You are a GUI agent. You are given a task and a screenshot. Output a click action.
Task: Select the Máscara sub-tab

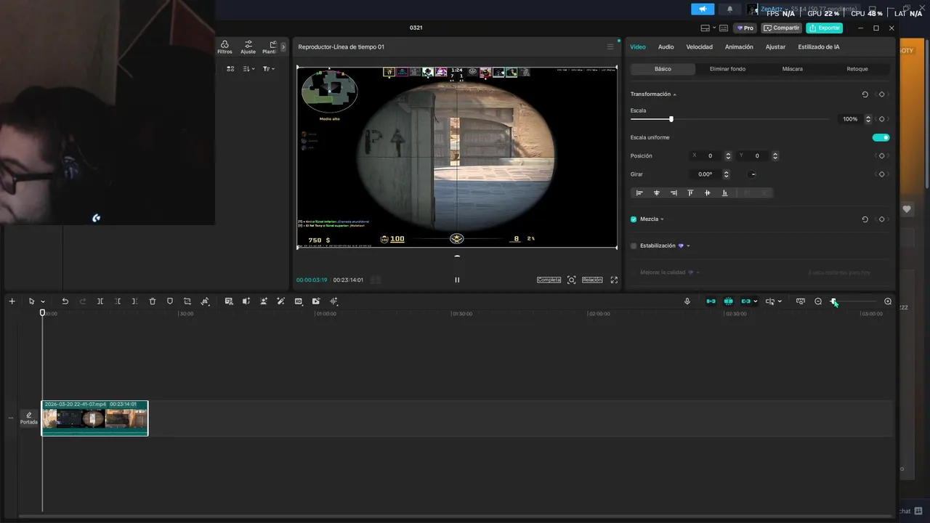tap(792, 69)
